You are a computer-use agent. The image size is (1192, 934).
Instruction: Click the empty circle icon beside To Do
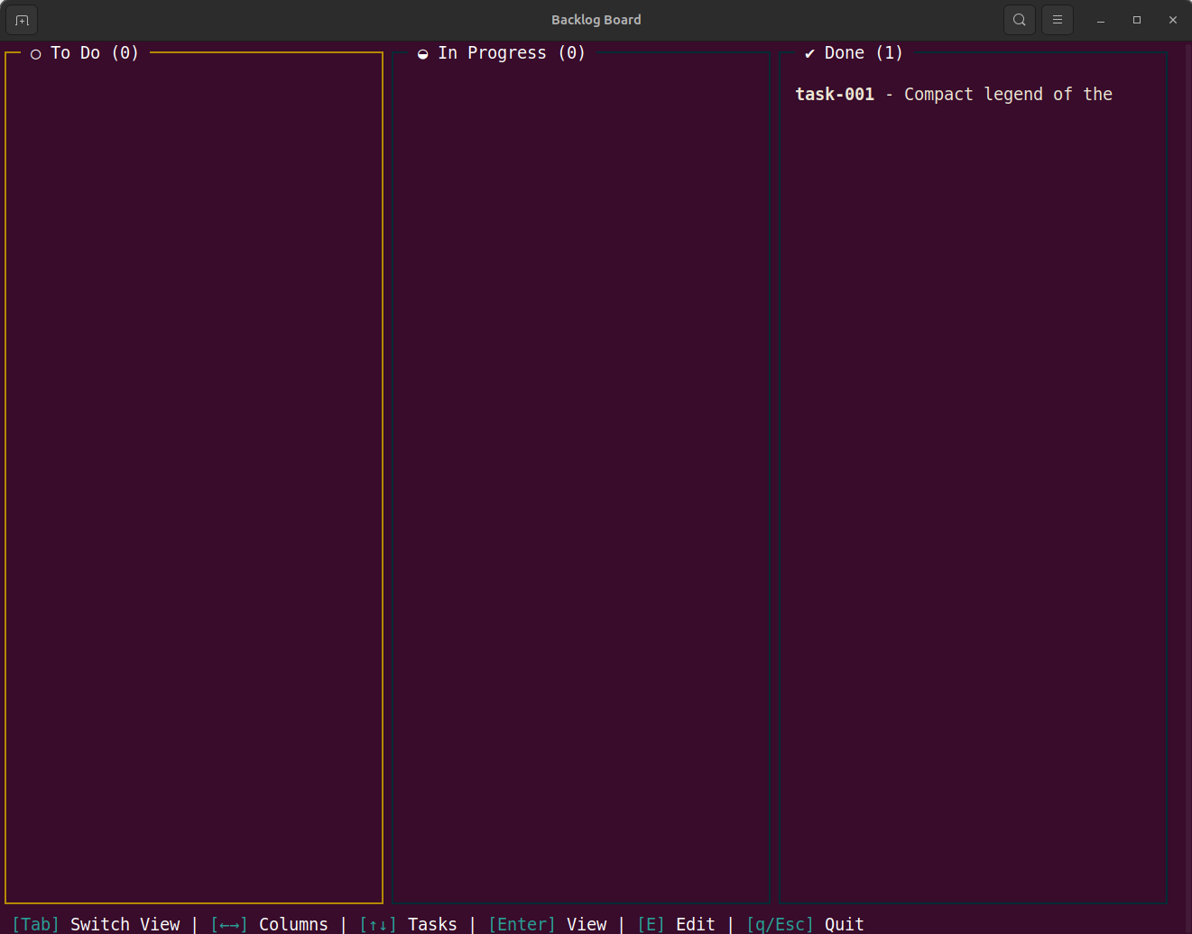click(x=36, y=54)
